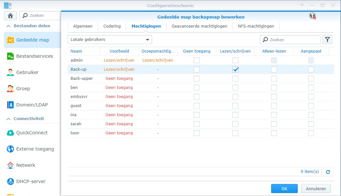
Task: Select the Groep sidebar icon
Action: tap(10, 89)
